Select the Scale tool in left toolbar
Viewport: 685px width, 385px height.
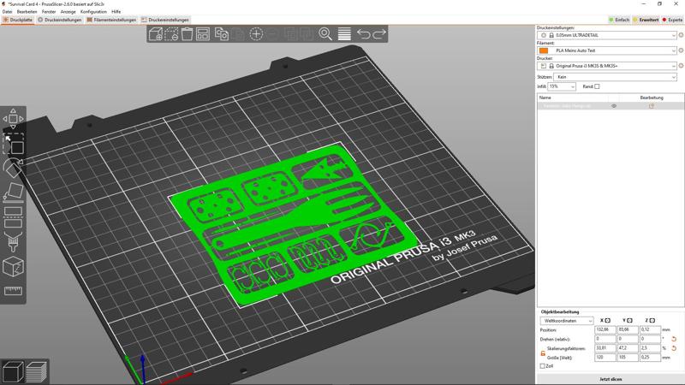pos(13,145)
